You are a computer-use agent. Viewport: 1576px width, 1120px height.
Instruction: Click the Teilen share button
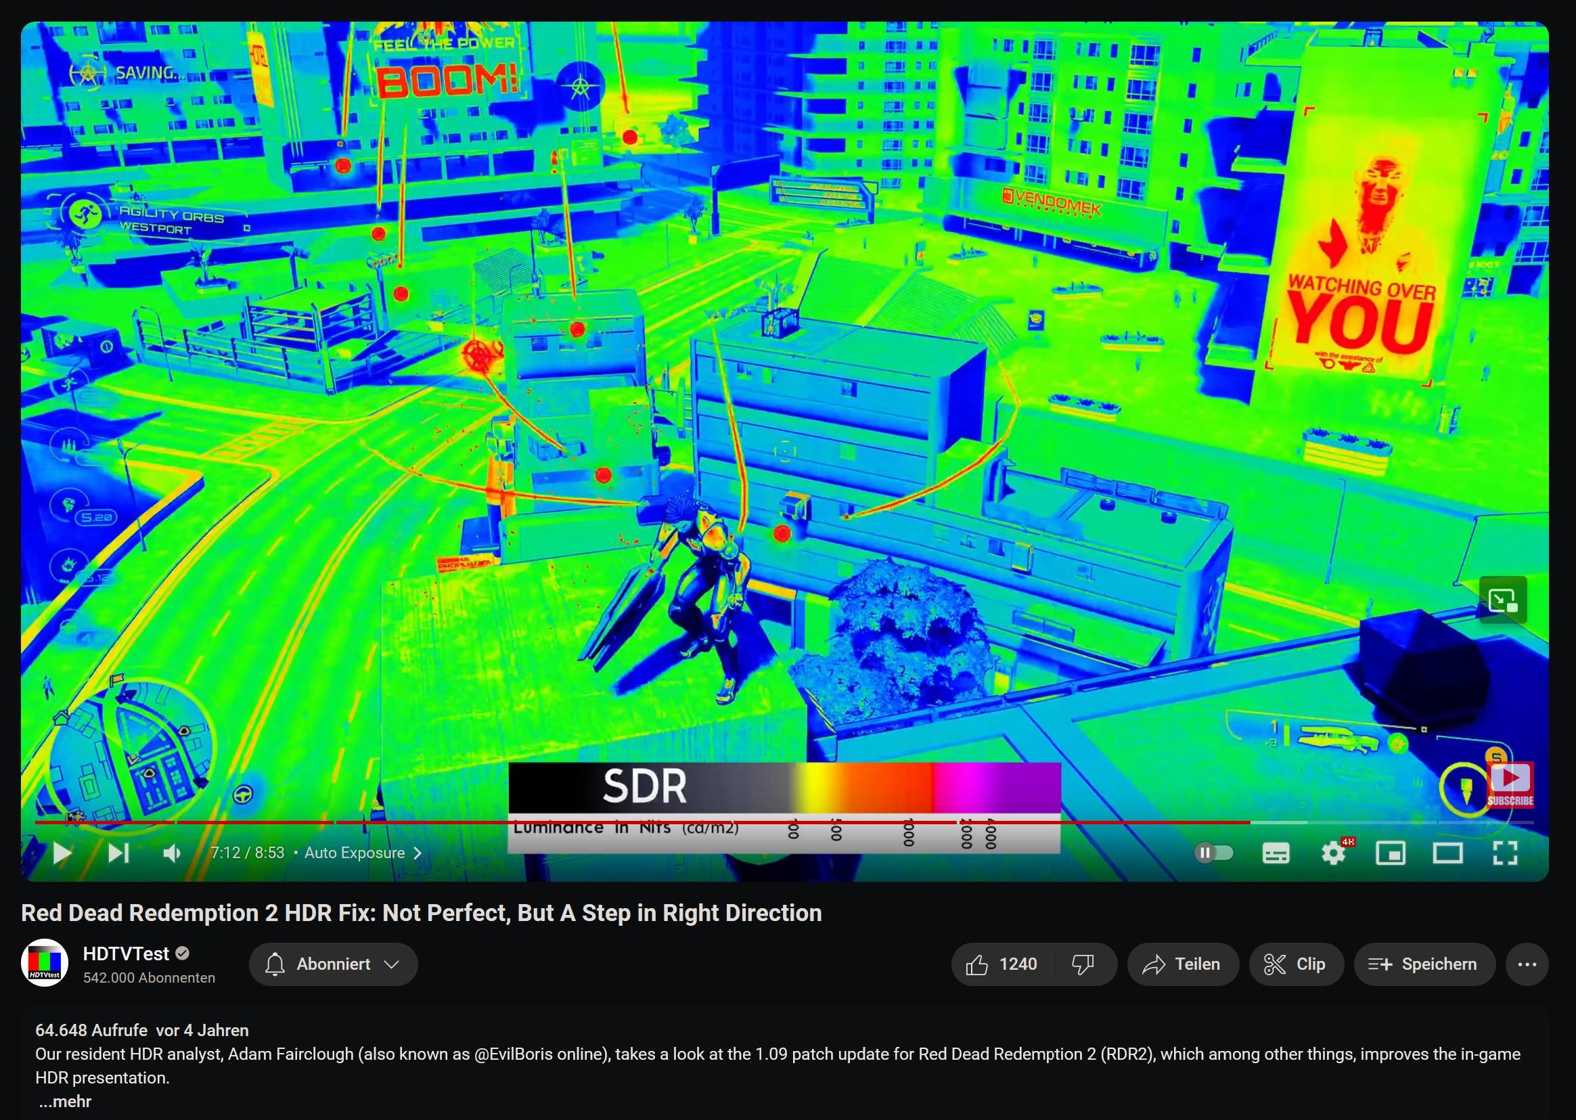coord(1183,964)
